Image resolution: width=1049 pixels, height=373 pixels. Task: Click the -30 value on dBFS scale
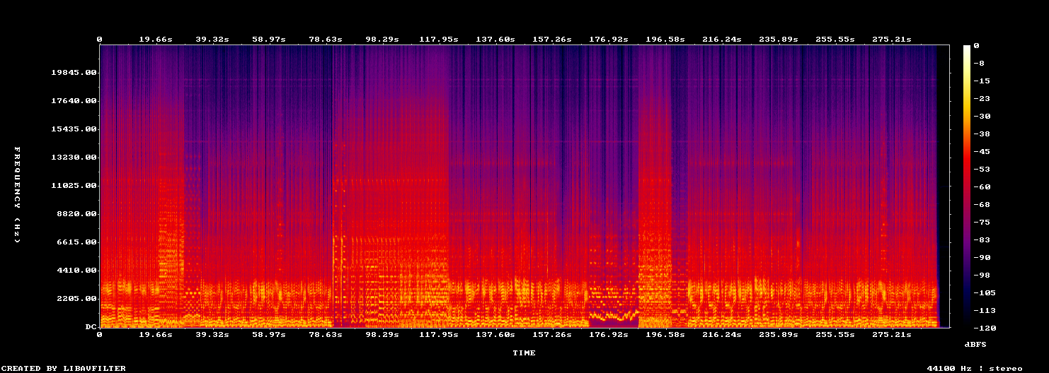coord(982,116)
